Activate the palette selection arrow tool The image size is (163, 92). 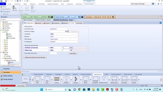pos(23,74)
